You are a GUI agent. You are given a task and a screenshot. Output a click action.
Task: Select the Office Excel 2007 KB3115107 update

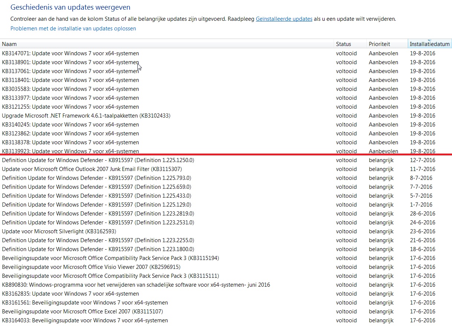[226, 312]
